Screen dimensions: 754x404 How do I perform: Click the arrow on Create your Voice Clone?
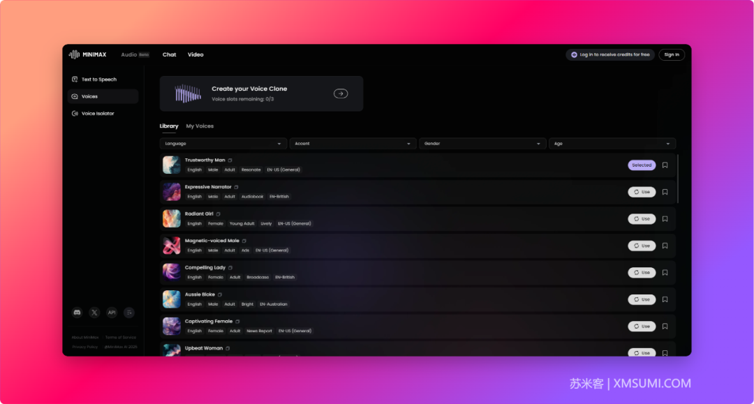tap(341, 93)
